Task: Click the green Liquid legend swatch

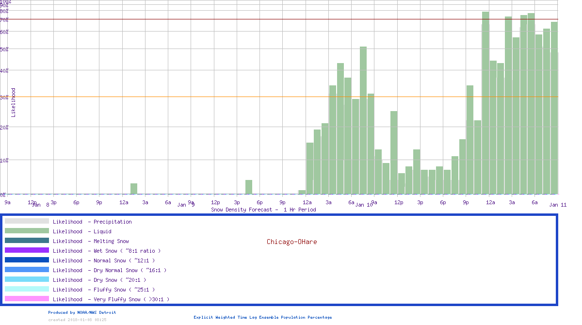Action: pyautogui.click(x=27, y=231)
